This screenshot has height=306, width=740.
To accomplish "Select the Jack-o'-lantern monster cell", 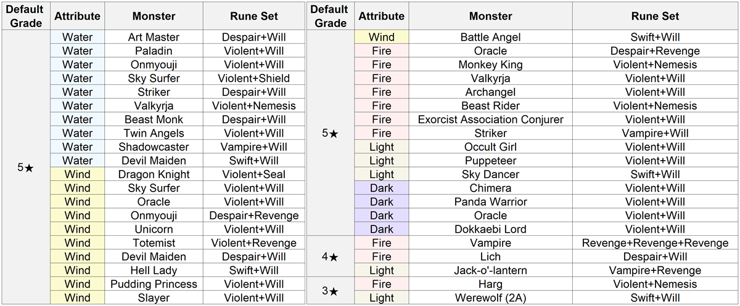I will tap(490, 270).
